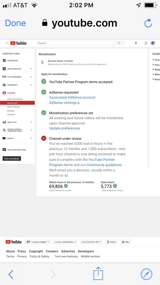Click Update preferences link
This screenshot has height=285, width=160.
pyautogui.click(x=64, y=128)
